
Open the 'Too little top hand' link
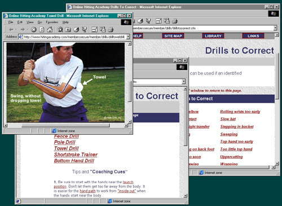[x=236, y=149]
